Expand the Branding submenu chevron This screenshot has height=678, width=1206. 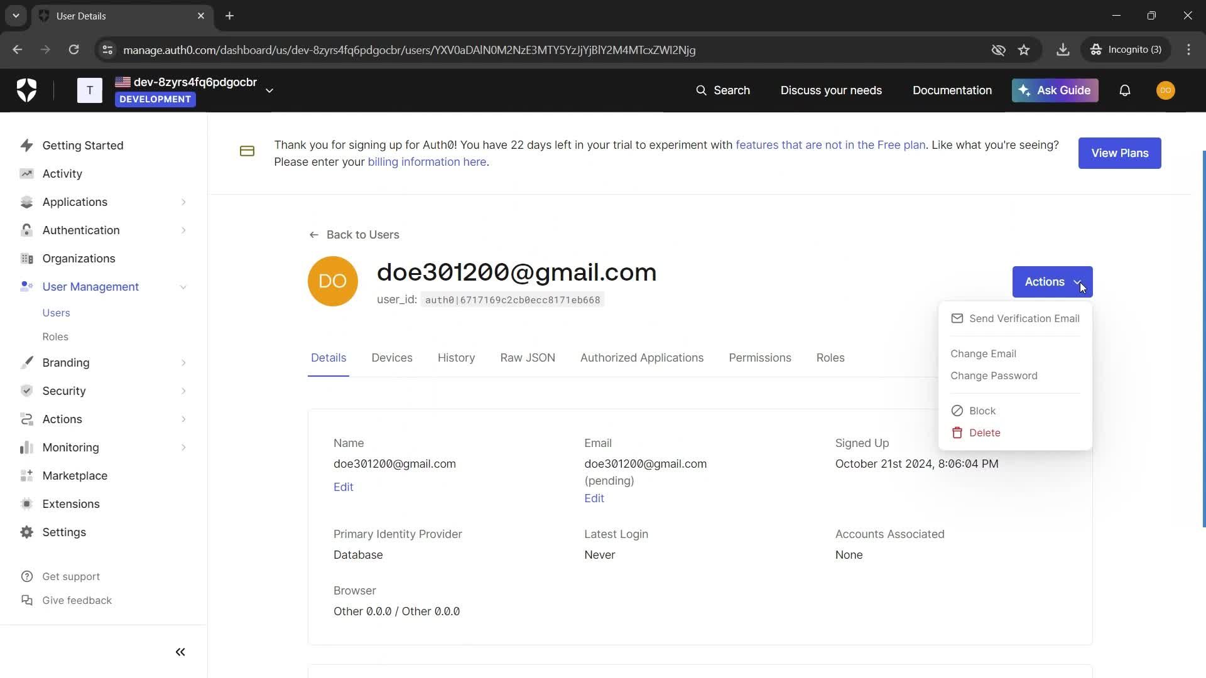point(183,363)
